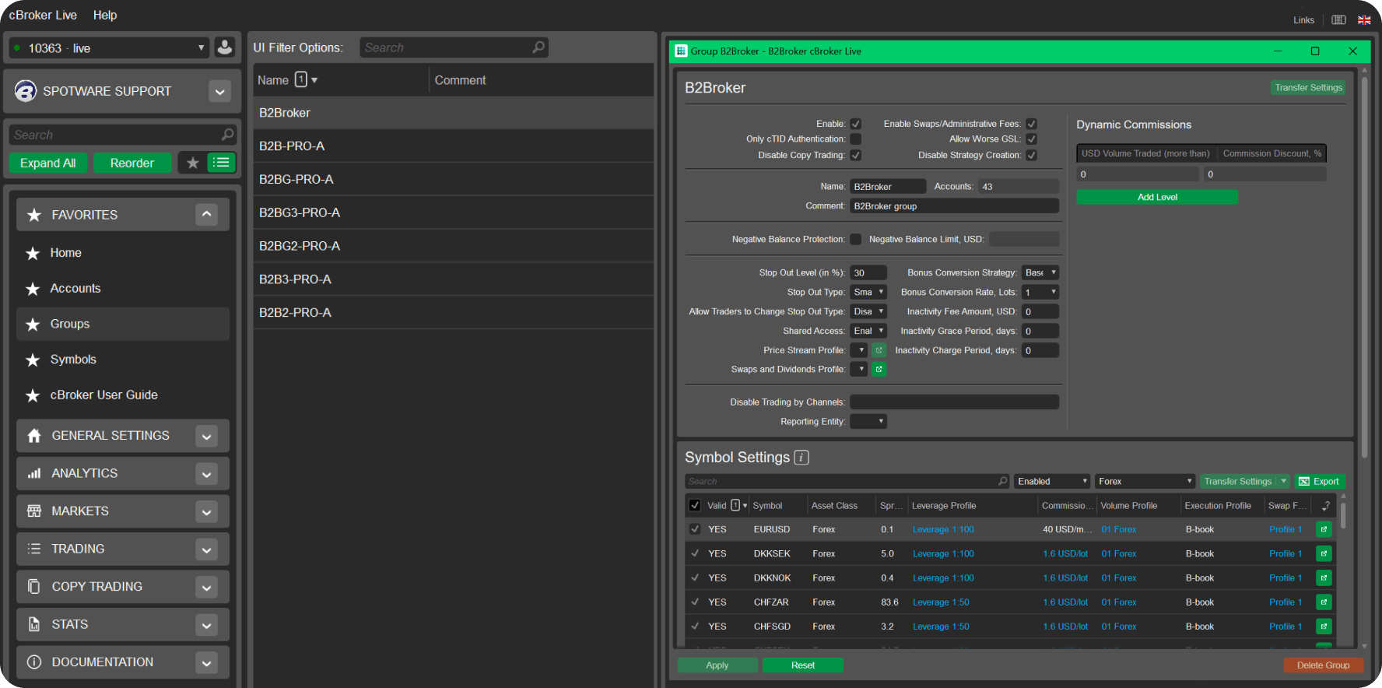This screenshot has width=1382, height=688.
Task: Open CHFSGD row external link icon
Action: [x=1324, y=626]
